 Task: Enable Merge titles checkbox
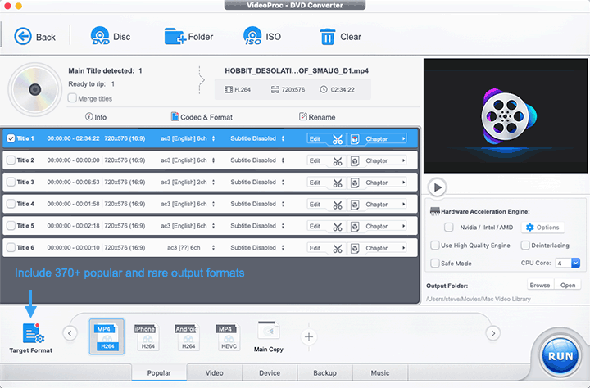pyautogui.click(x=72, y=97)
